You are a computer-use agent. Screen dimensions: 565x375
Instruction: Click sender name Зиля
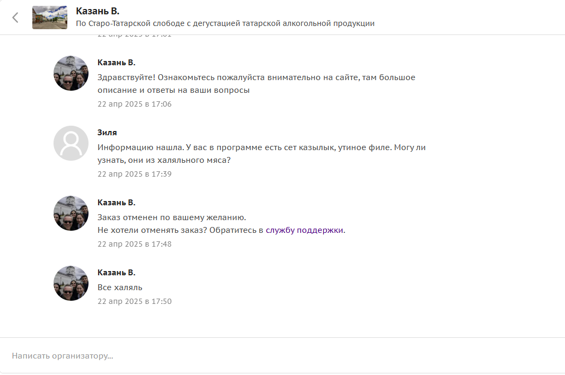[107, 133]
